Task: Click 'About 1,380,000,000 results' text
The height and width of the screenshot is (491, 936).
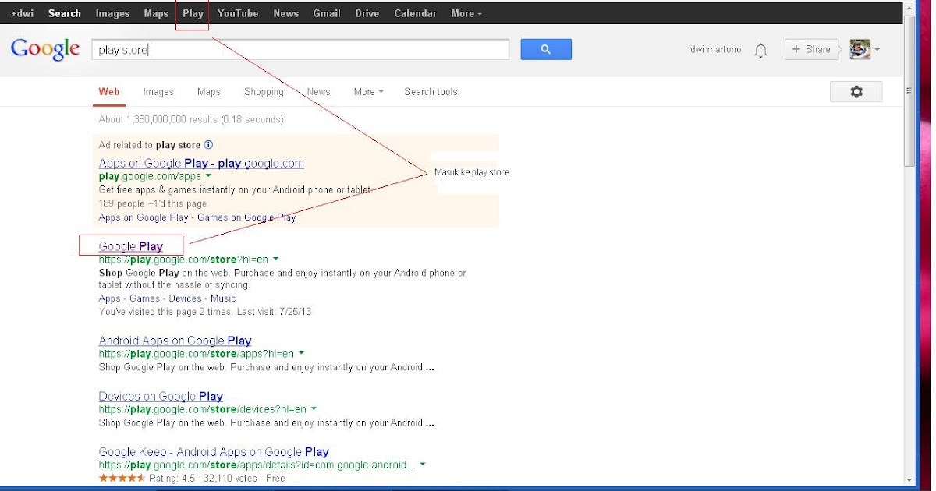Action: pos(158,119)
